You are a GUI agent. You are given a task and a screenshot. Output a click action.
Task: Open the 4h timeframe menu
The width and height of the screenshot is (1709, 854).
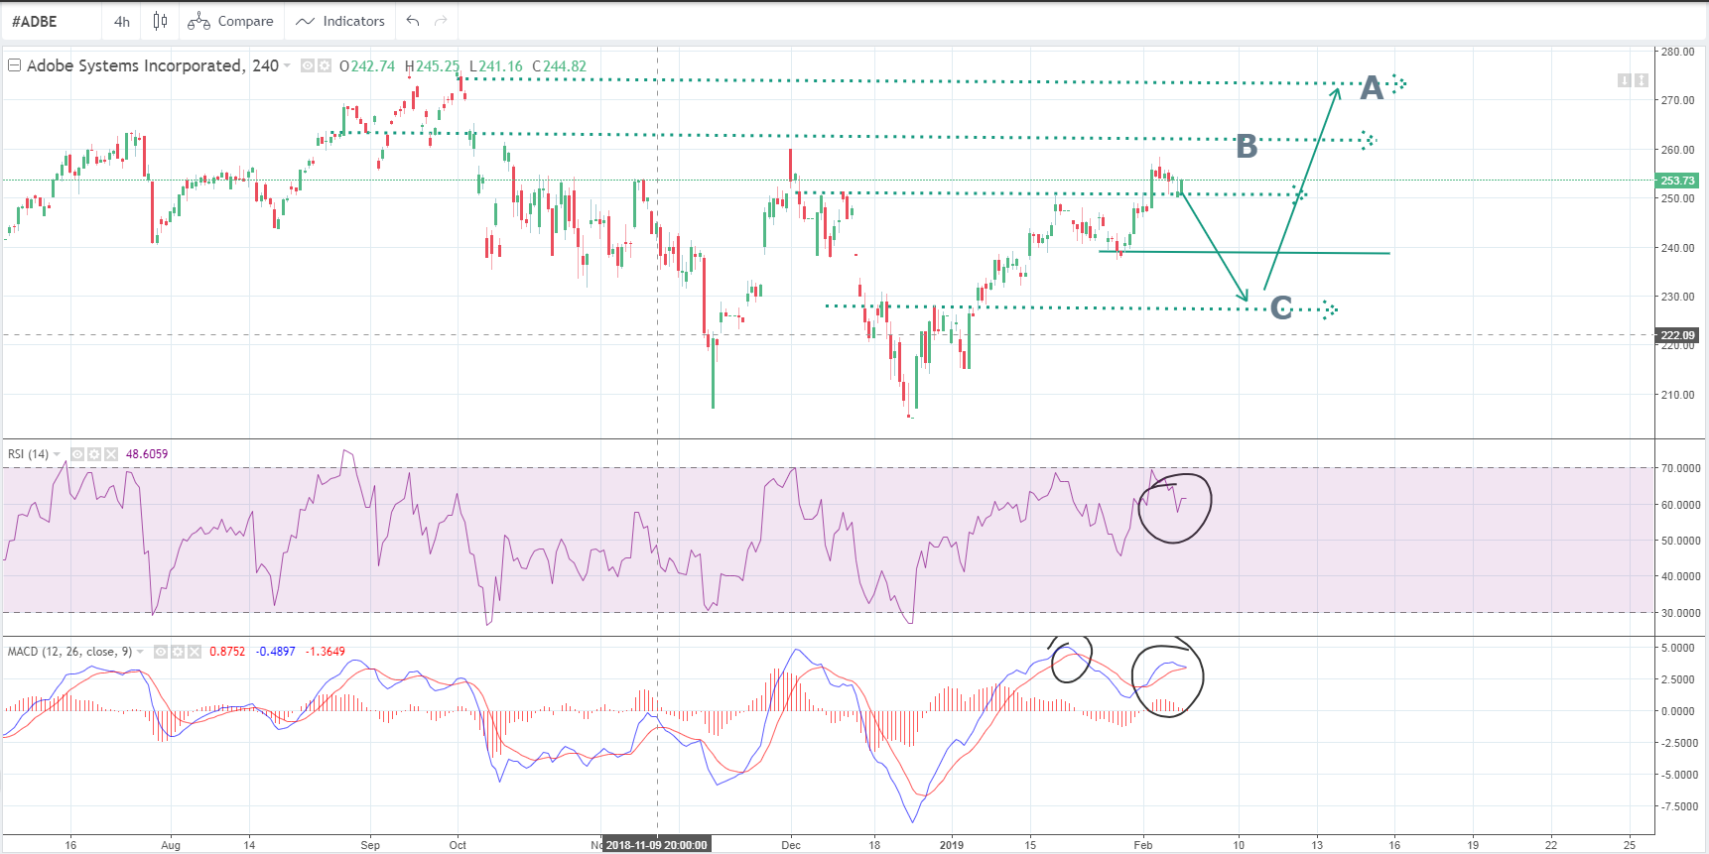tap(121, 21)
